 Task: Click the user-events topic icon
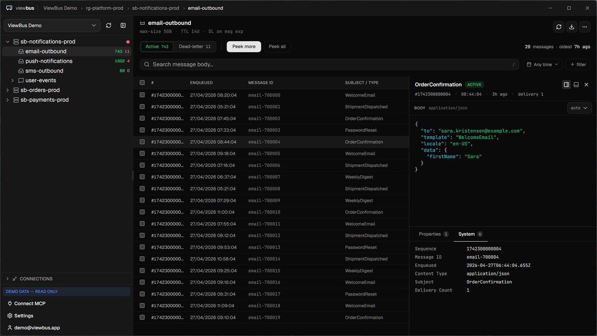tap(21, 80)
